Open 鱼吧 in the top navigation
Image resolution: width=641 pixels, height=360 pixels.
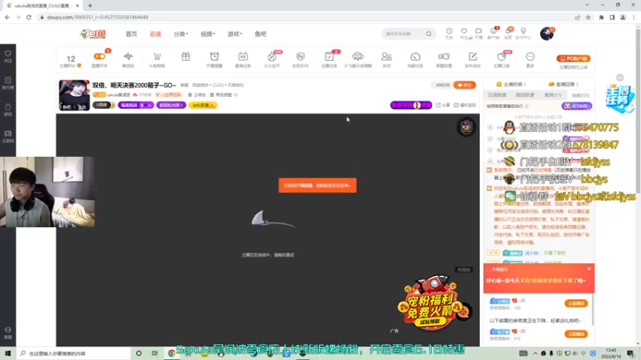click(260, 34)
